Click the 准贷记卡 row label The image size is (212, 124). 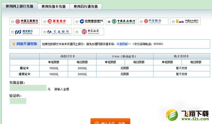coord(24,74)
